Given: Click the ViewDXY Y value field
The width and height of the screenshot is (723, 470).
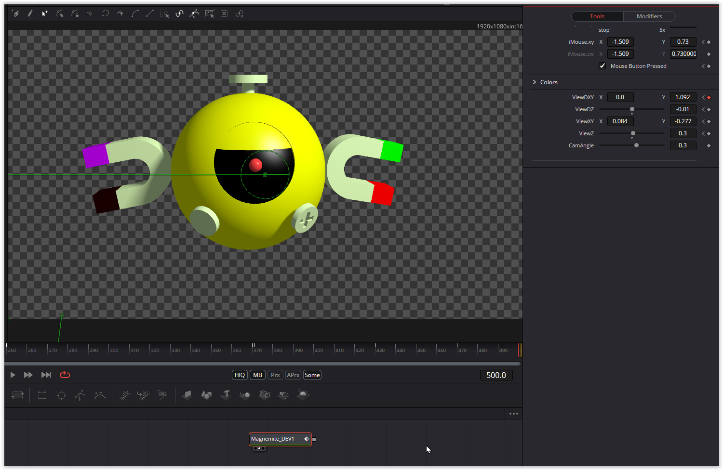Looking at the screenshot, I should 683,97.
